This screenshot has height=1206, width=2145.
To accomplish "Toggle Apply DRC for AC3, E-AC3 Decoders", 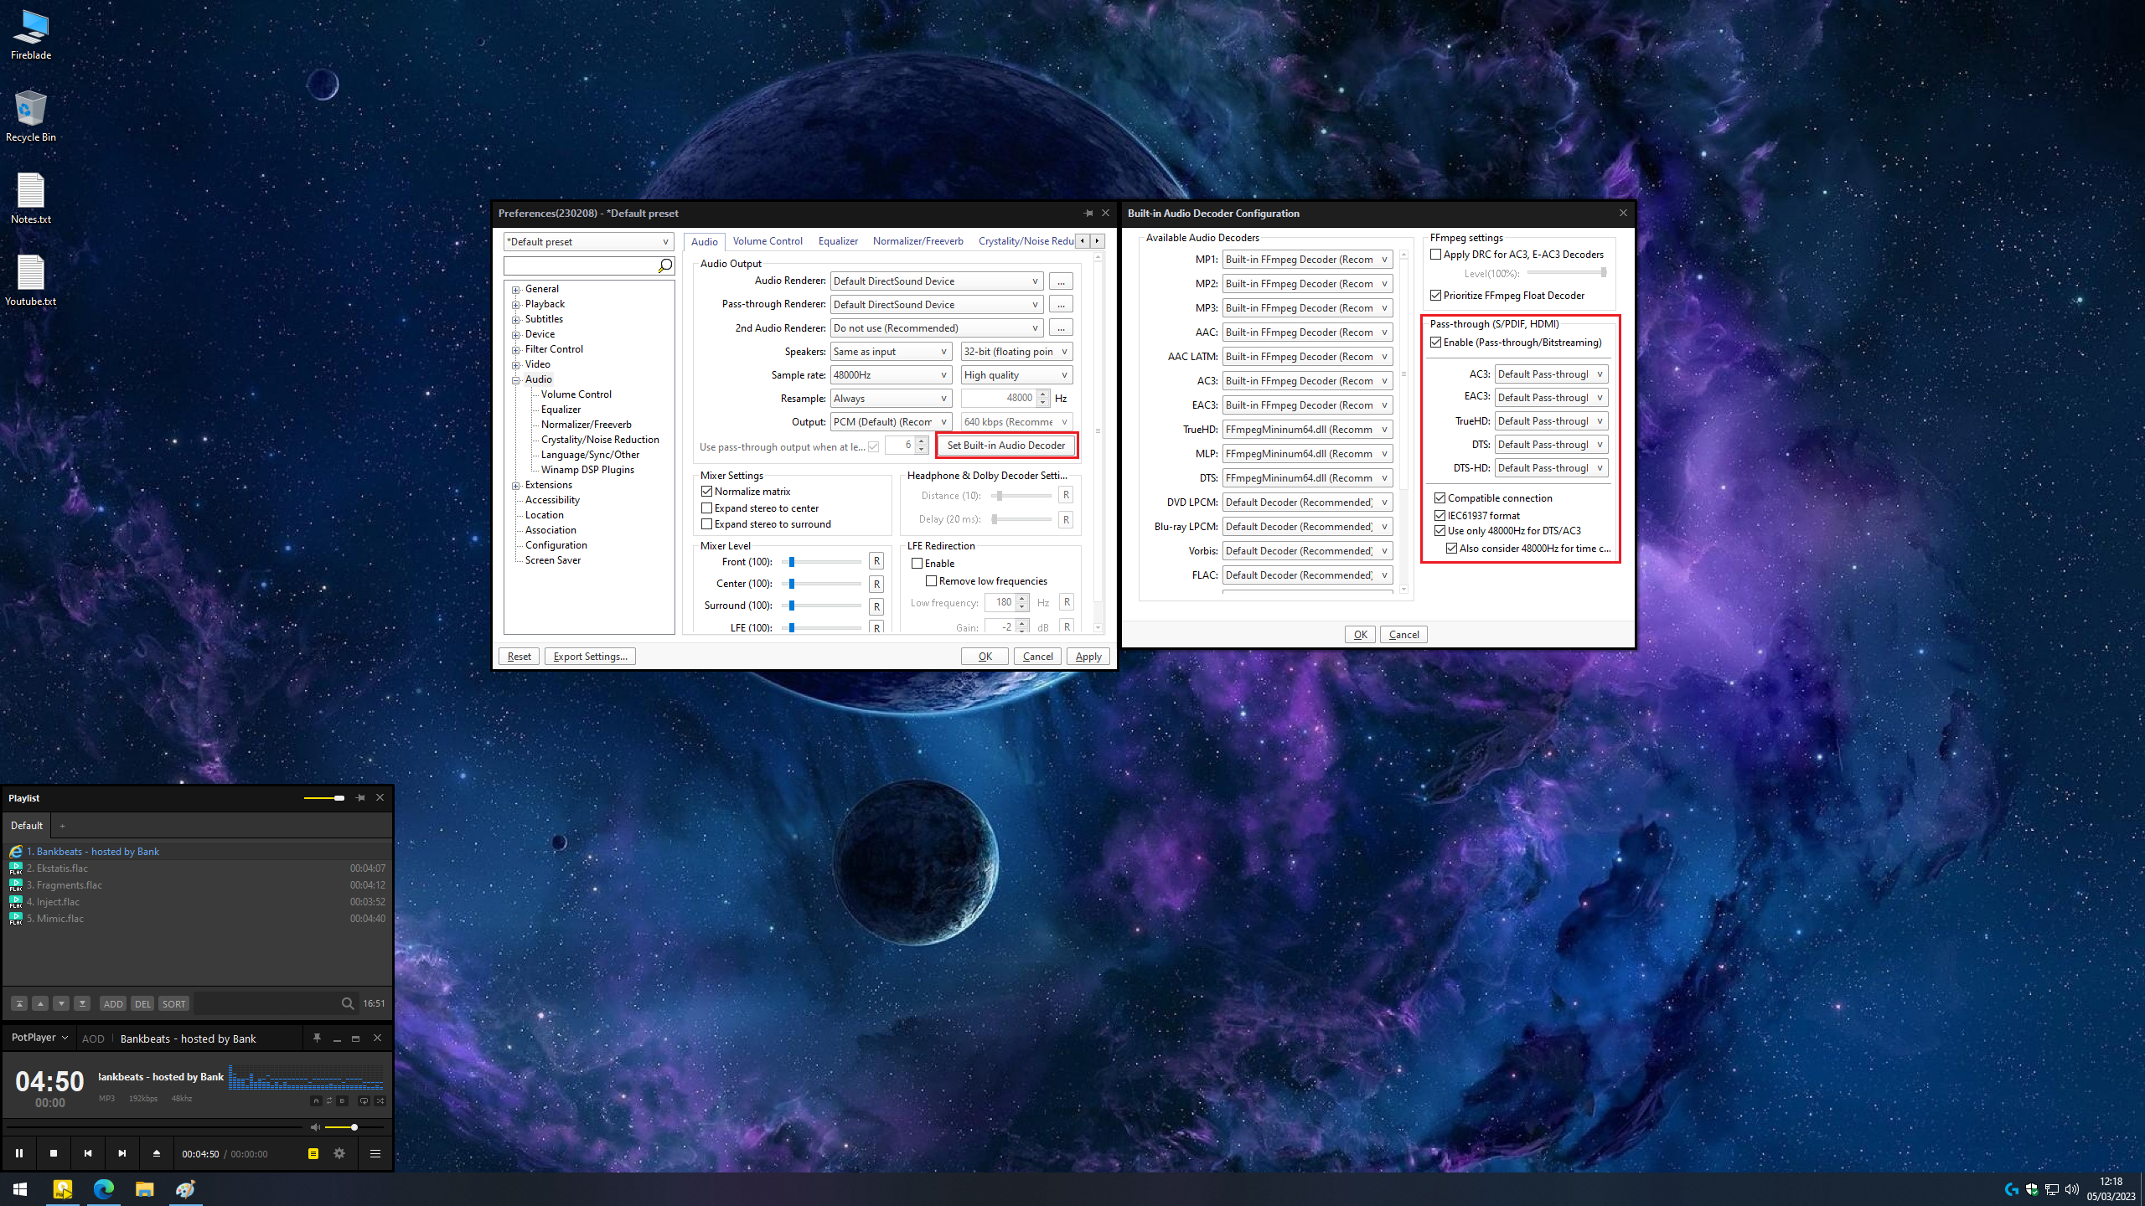I will 1435,255.
